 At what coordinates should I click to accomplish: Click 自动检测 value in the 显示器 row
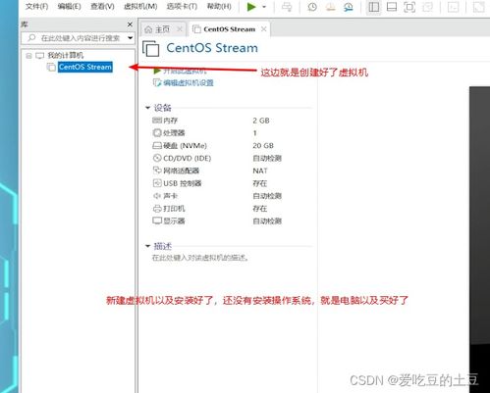(267, 221)
